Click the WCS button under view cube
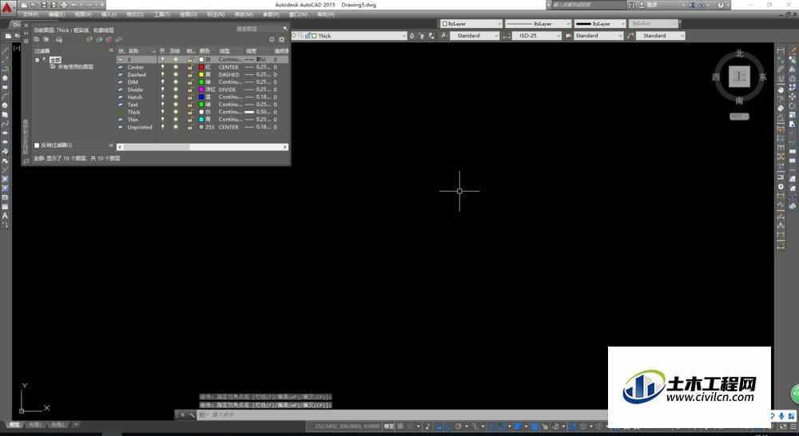The height and width of the screenshot is (436, 799). (x=739, y=116)
